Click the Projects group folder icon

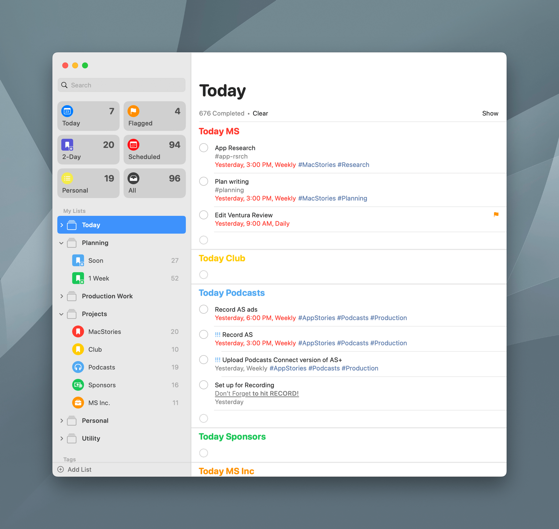[x=72, y=313]
